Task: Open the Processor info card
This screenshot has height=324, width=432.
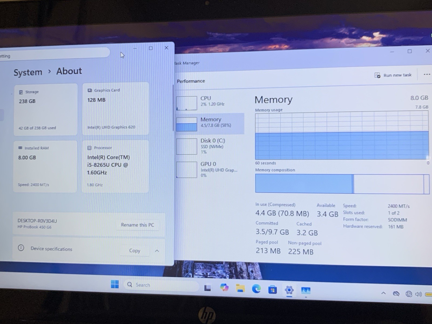Action: pos(115,167)
